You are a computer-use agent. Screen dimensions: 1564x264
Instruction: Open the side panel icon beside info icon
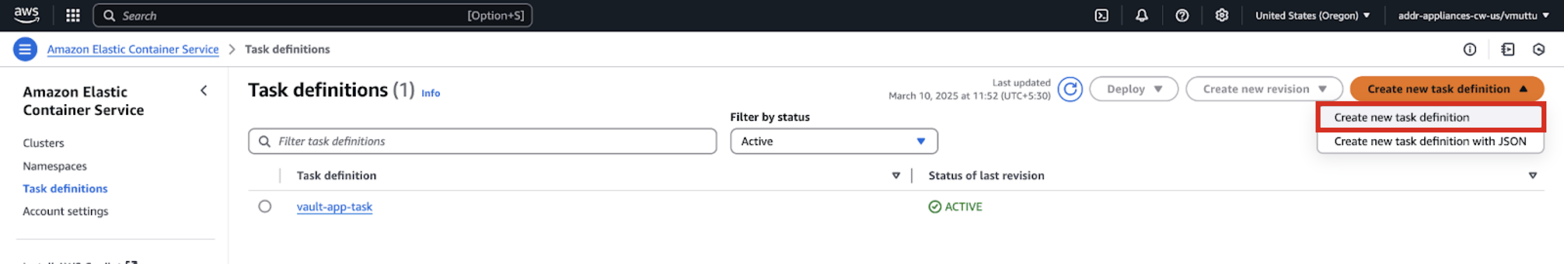click(x=1507, y=50)
